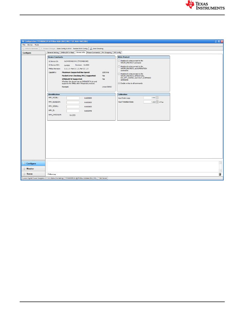Switch to All Config tab
The width and height of the screenshot is (244, 318).
pos(117,52)
